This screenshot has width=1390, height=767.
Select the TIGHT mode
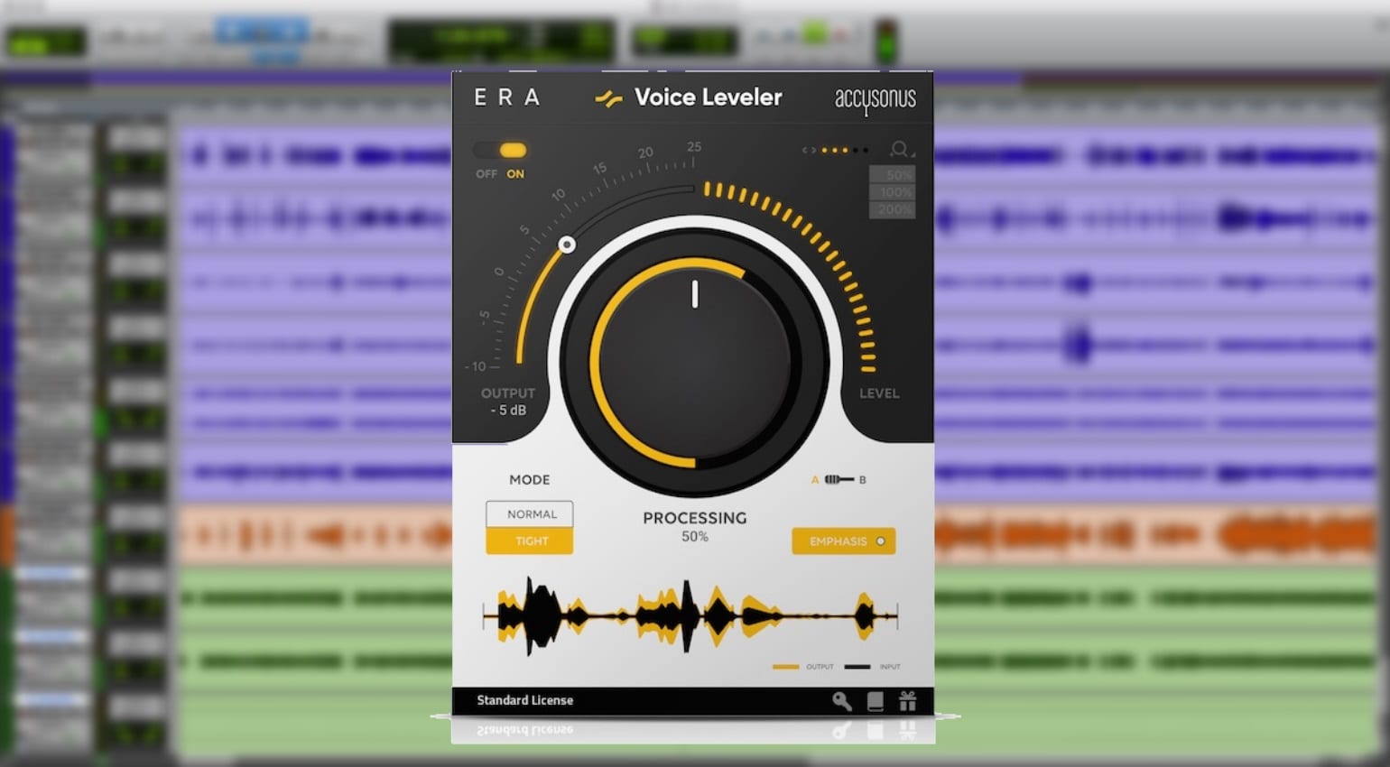529,541
